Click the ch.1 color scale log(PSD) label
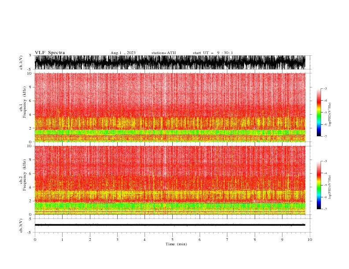349x269 pixels. pos(330,115)
